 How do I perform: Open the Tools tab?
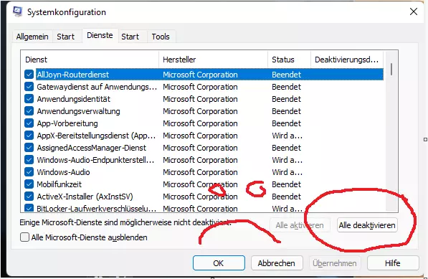click(x=161, y=37)
